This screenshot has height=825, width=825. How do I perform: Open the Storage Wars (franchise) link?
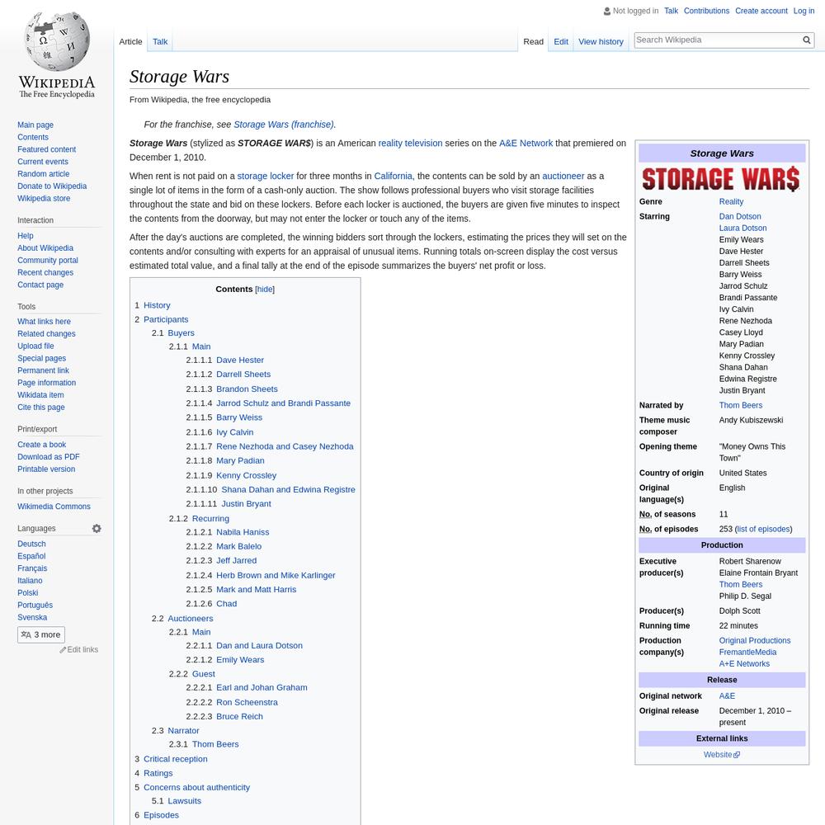(x=284, y=125)
